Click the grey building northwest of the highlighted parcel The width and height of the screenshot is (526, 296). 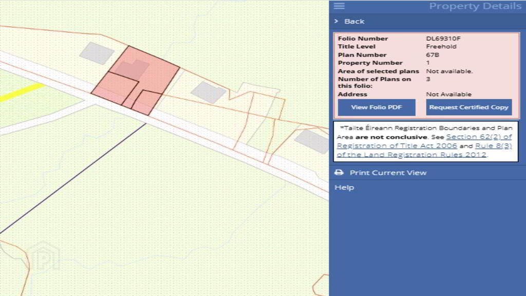tap(97, 53)
